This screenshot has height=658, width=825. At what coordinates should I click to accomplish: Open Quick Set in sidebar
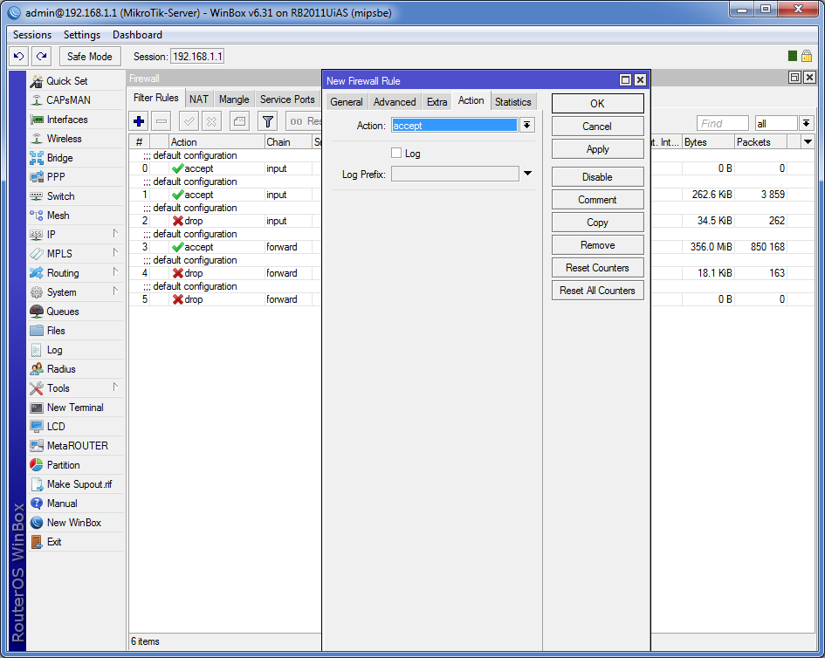tap(67, 81)
